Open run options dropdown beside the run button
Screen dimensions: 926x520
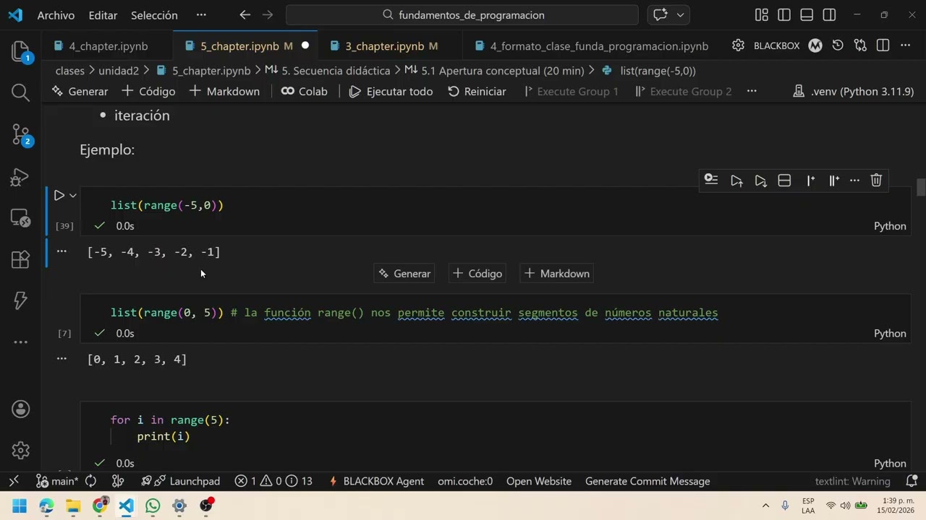tap(73, 196)
